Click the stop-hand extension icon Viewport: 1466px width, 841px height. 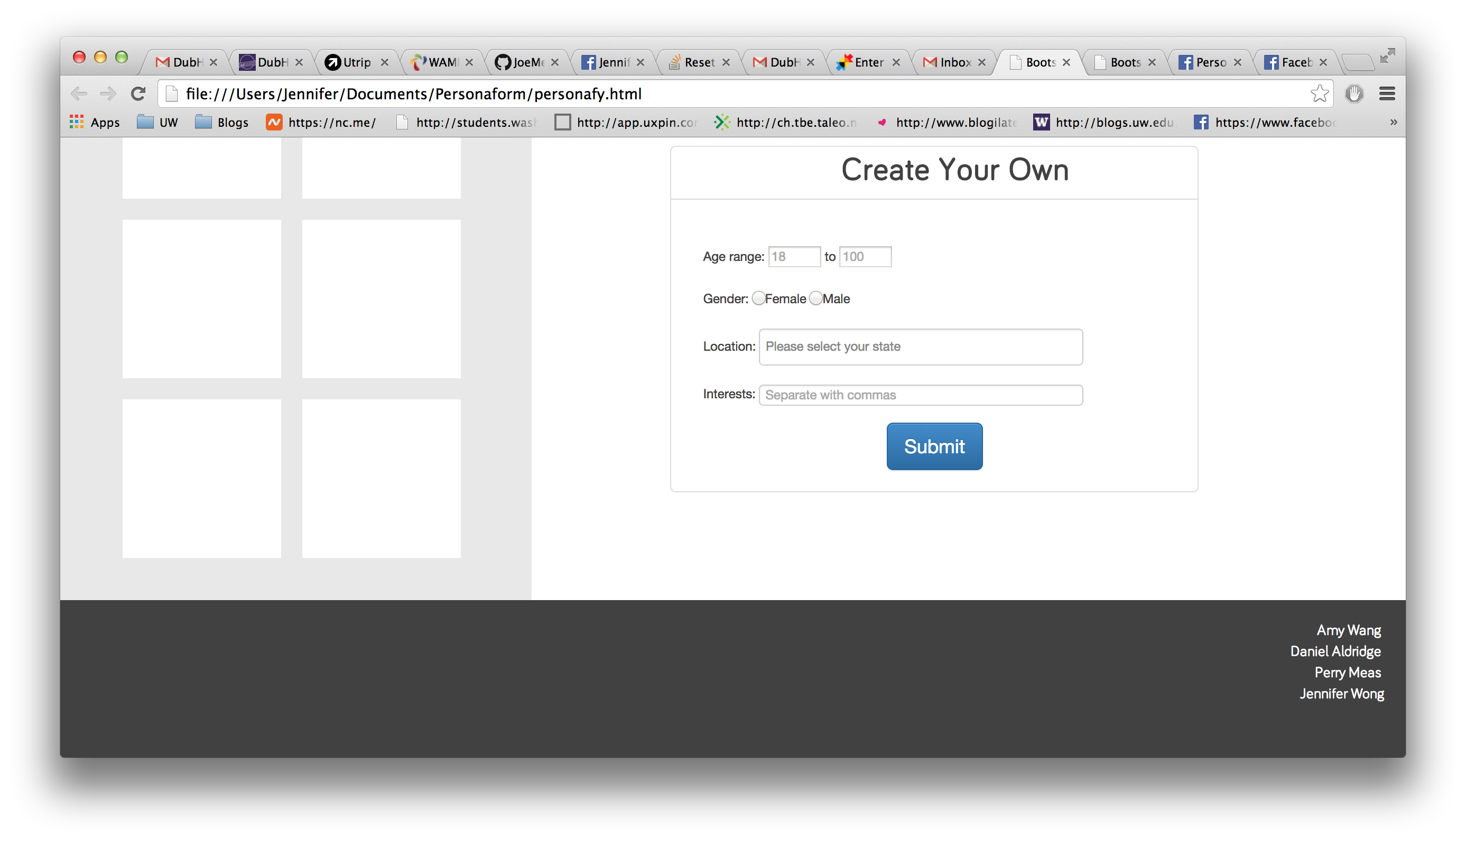(x=1354, y=94)
